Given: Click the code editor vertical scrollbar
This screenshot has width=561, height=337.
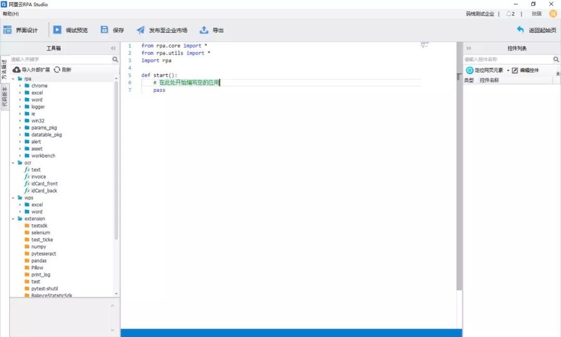Looking at the screenshot, I should tap(460, 166).
